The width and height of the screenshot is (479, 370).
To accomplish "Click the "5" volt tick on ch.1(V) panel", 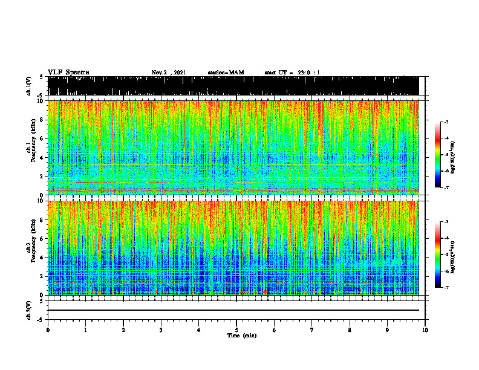I will (x=41, y=77).
